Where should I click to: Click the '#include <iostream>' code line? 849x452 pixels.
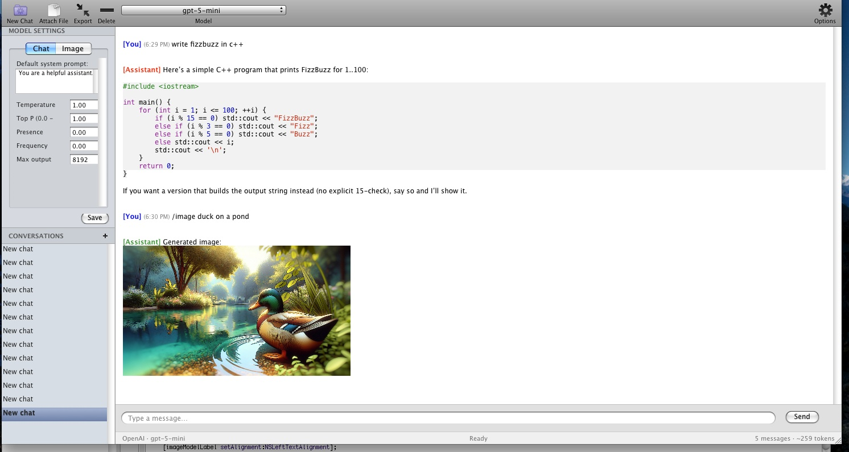(x=161, y=86)
